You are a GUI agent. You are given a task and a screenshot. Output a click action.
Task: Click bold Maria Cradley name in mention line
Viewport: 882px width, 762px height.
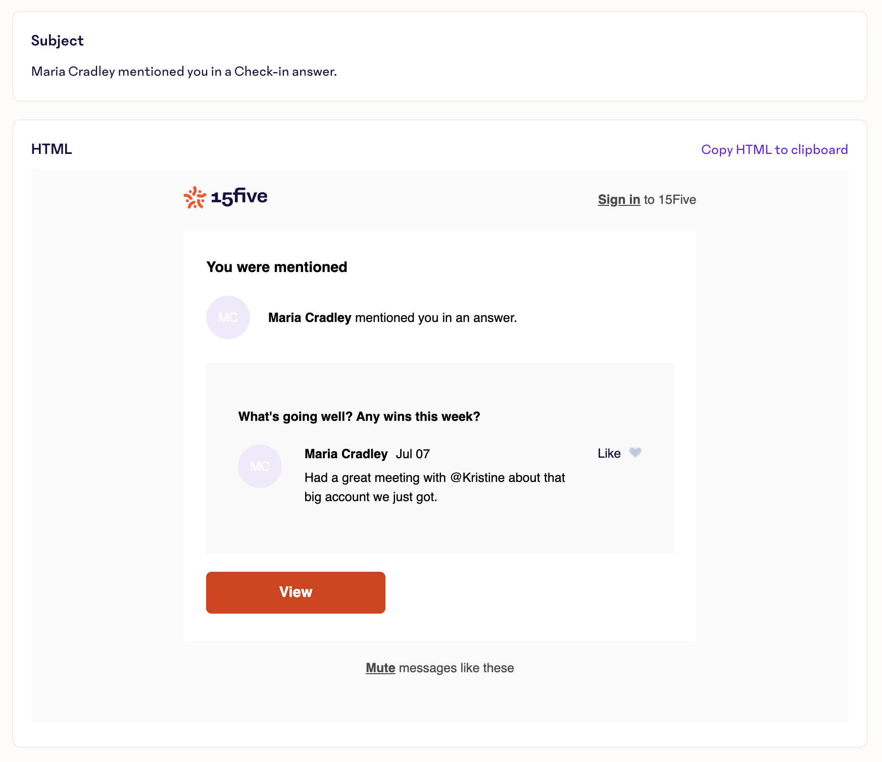(x=310, y=318)
